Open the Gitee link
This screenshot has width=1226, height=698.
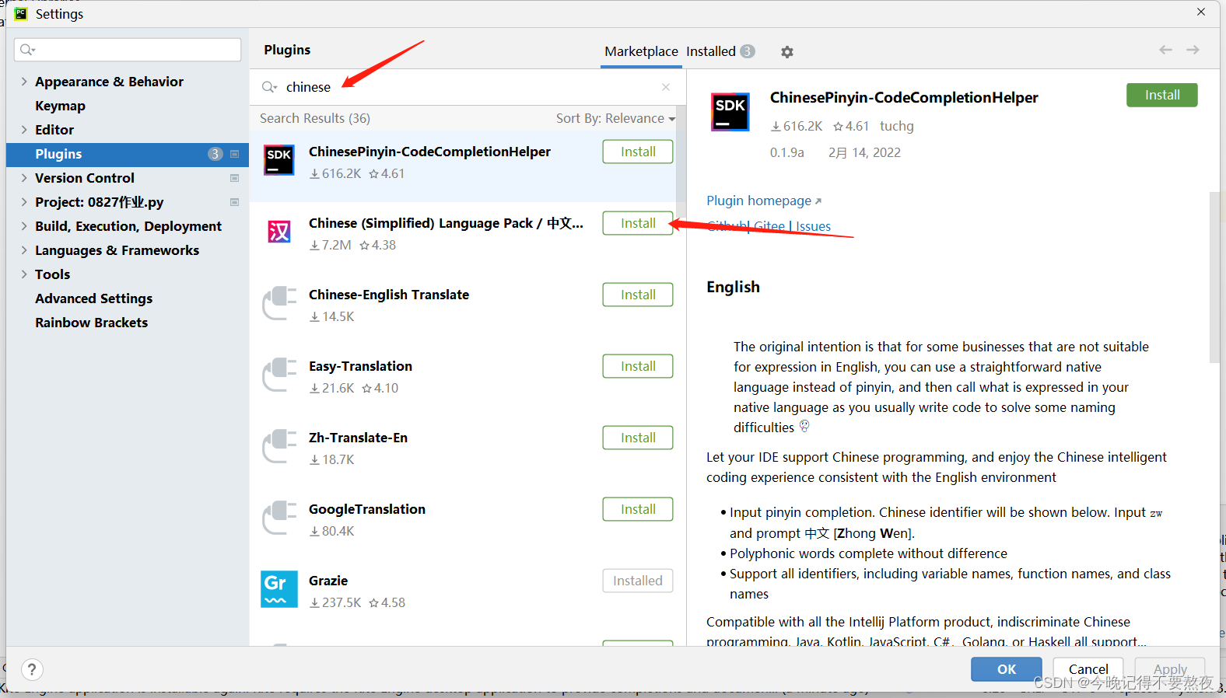pos(769,226)
